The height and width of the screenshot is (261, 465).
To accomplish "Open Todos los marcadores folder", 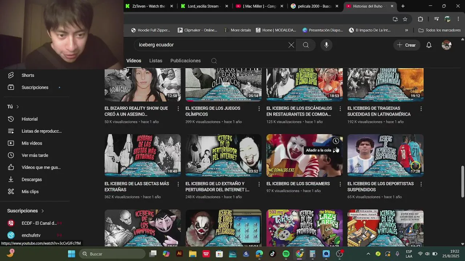I will pos(440,30).
